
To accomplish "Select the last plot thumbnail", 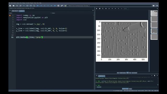I will [154, 37].
